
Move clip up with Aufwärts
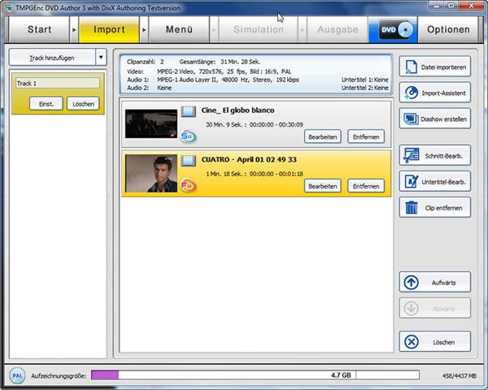click(435, 283)
